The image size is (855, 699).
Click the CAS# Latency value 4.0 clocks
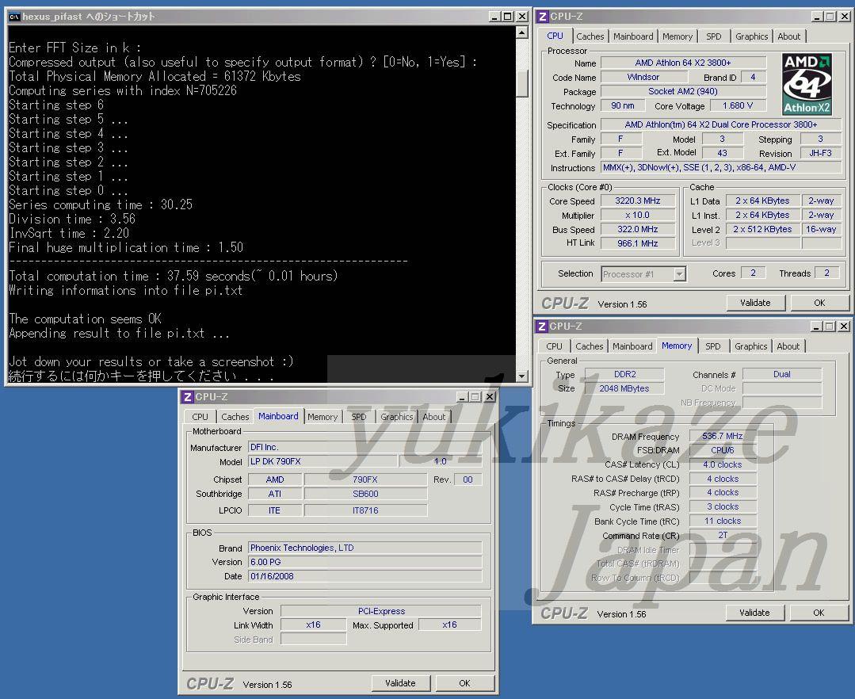pos(723,464)
